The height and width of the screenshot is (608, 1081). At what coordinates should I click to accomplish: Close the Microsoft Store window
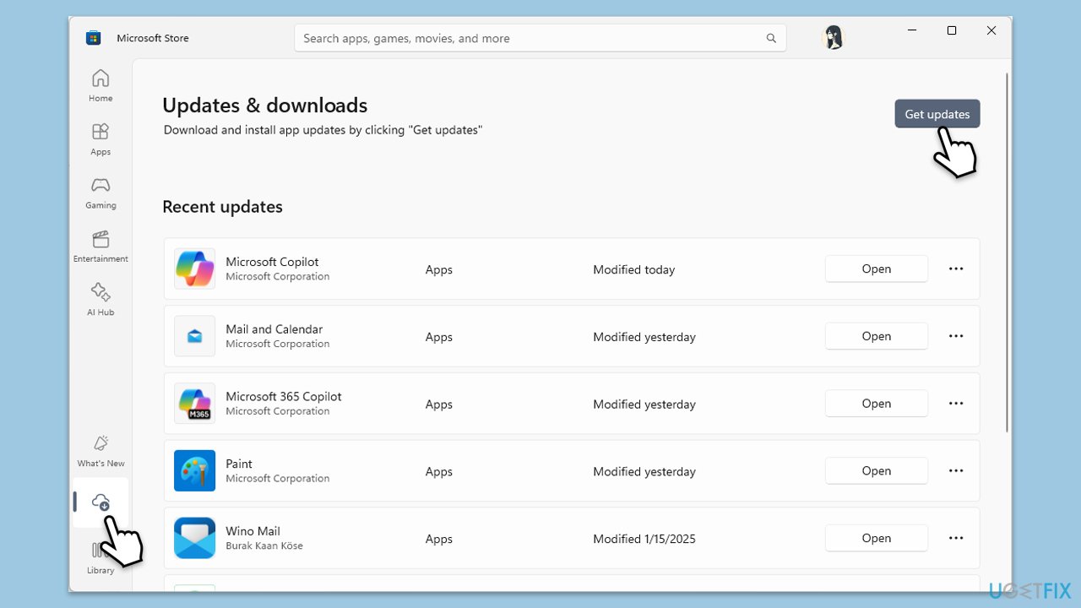coord(991,30)
